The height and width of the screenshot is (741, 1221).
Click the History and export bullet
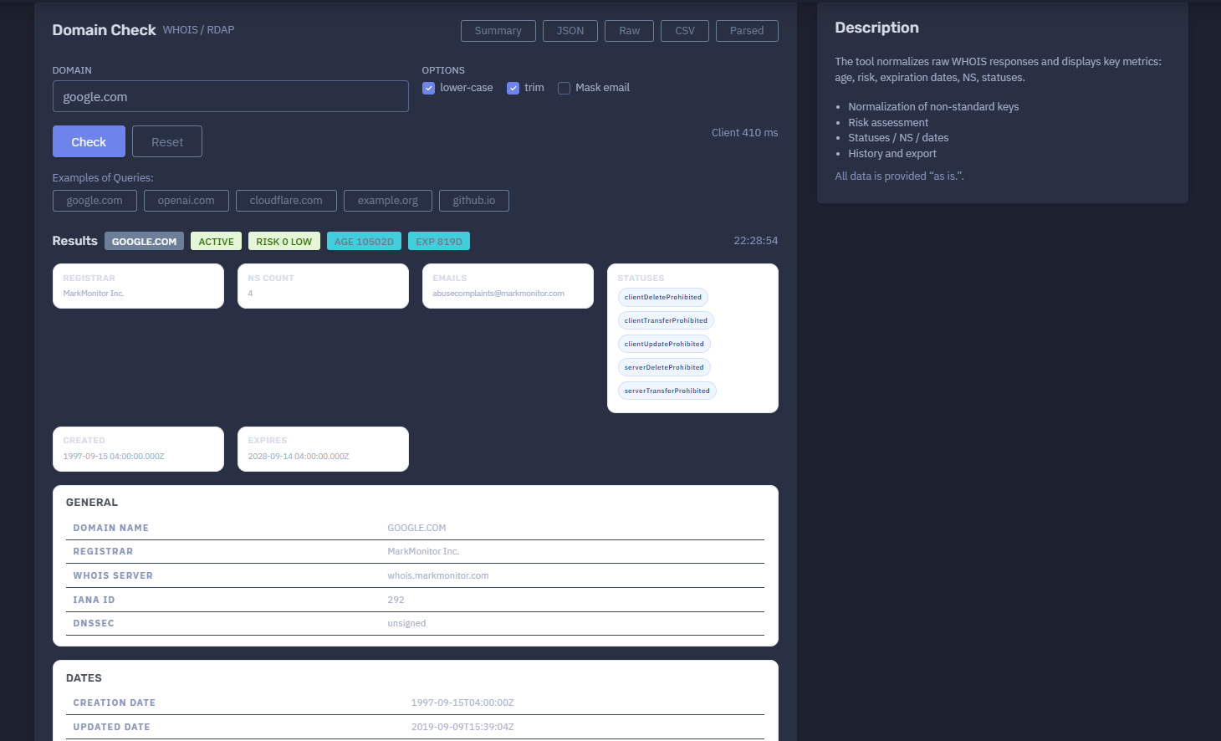(892, 154)
